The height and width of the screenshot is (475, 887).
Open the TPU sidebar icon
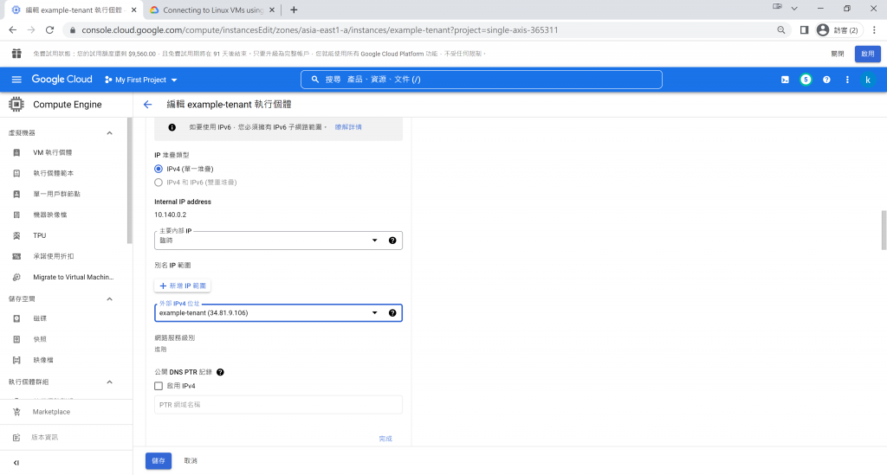pos(16,235)
